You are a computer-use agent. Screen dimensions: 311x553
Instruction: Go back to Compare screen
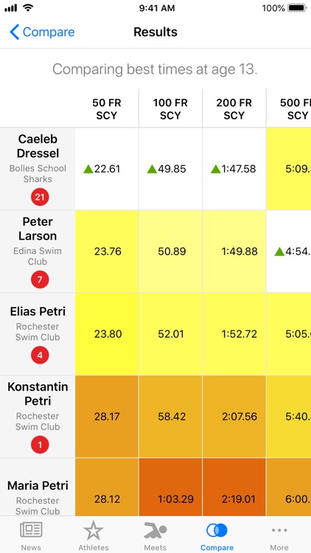42,32
